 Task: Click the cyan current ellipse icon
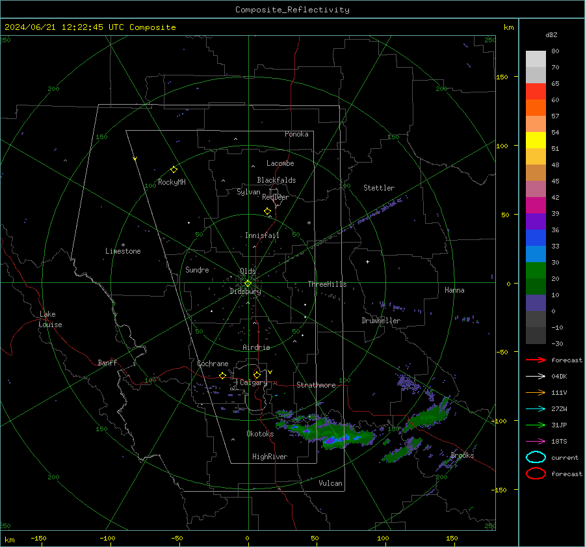536,457
